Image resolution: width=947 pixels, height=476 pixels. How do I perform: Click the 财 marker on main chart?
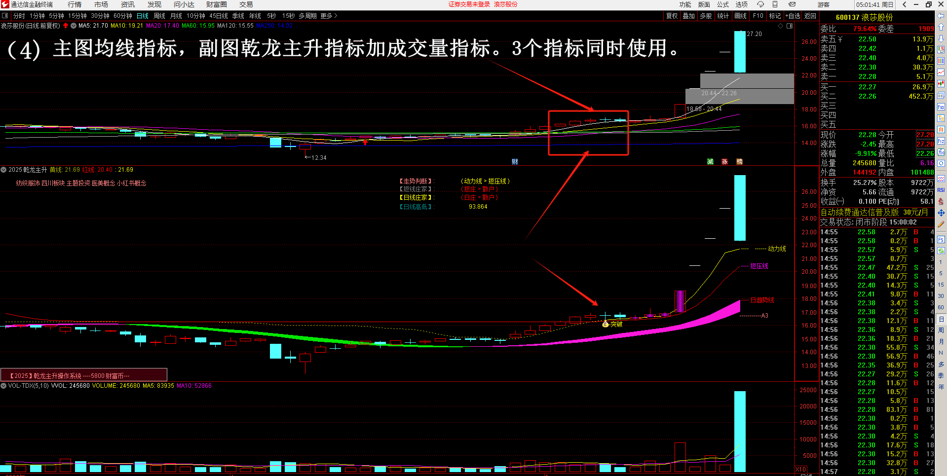click(515, 162)
